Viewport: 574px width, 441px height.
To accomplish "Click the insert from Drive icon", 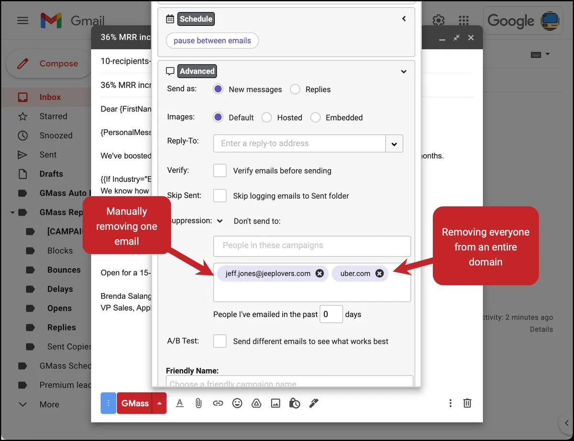I will pos(256,403).
